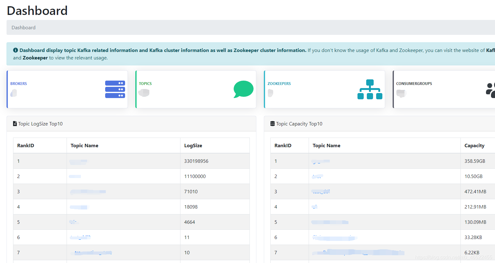Image resolution: width=495 pixels, height=263 pixels.
Task: Open the topic link in the 358.59GB row
Action: tap(321, 161)
